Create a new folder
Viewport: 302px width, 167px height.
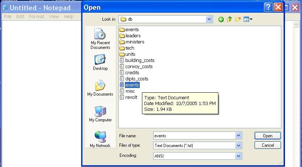point(238,20)
